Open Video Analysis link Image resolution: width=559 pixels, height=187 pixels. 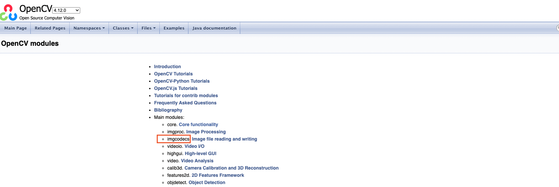click(197, 161)
